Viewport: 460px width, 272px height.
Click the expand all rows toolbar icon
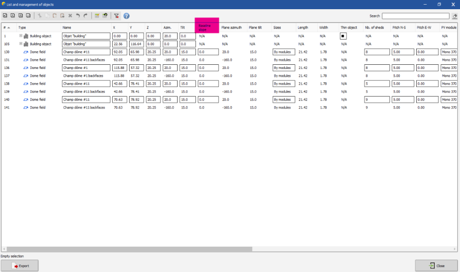20,16
